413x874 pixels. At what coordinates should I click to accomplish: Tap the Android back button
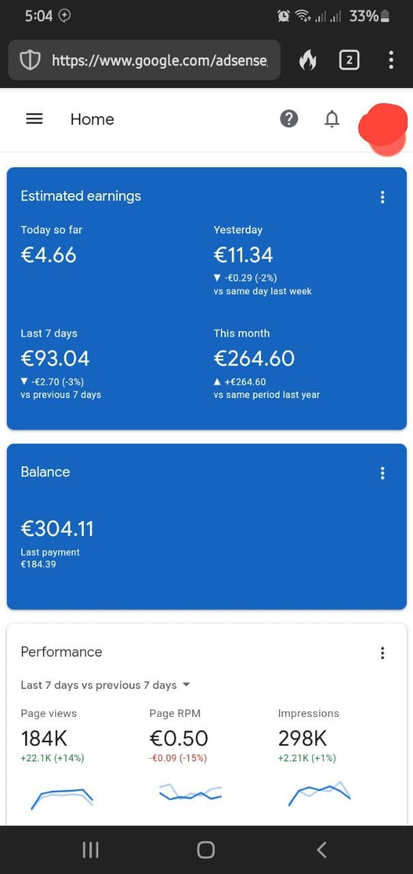[322, 849]
